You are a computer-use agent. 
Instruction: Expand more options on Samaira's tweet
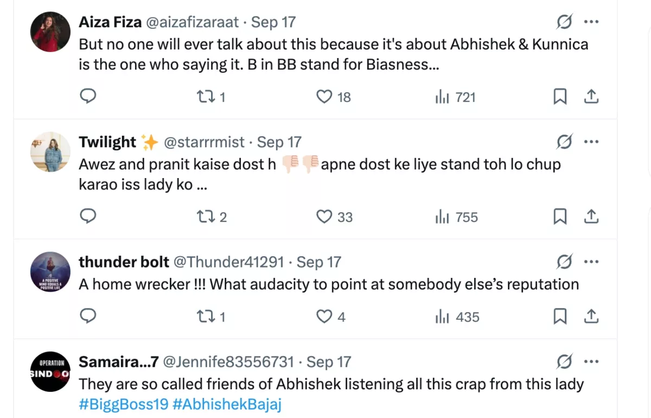pos(591,362)
